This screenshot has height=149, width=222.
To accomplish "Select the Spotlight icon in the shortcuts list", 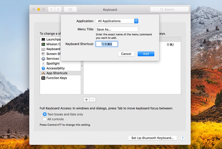I will pyautogui.click(x=43, y=63).
